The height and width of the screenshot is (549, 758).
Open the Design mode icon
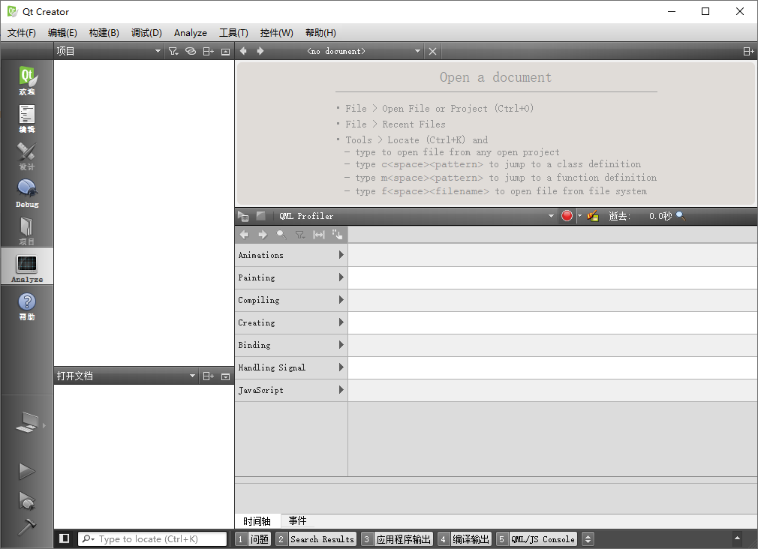coord(27,154)
